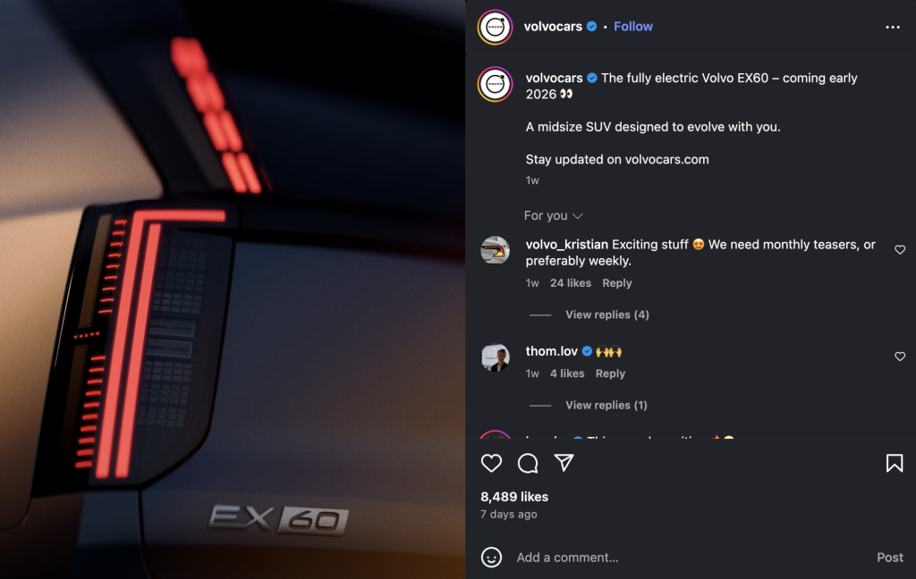Screen dimensions: 916x579
Task: Open volvo_kristian's profile picture
Action: [x=495, y=250]
